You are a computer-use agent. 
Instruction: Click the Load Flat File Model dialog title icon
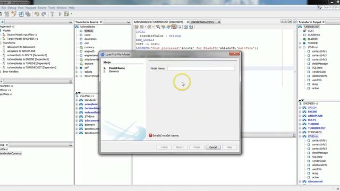point(103,54)
